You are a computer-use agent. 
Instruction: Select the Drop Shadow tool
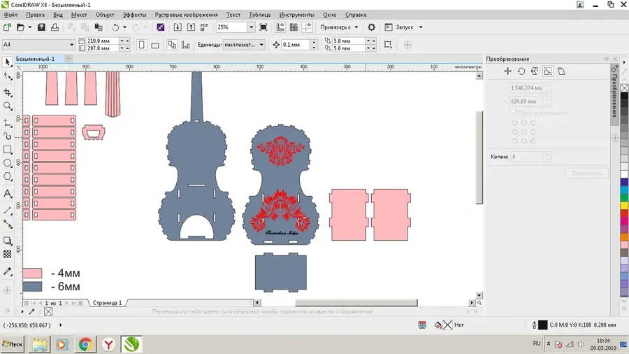point(7,241)
